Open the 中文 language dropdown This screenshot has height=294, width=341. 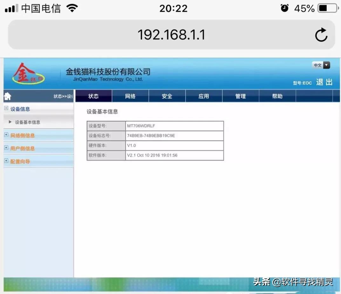click(x=321, y=65)
